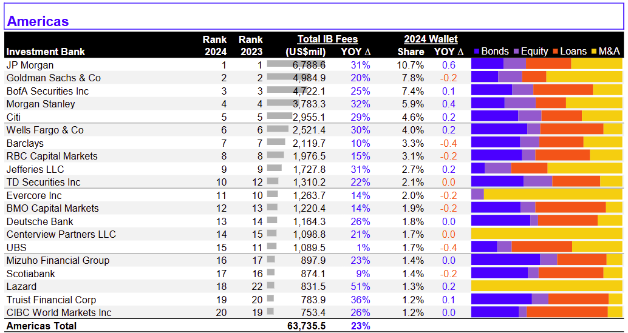Select the Barclays row name

click(26, 143)
